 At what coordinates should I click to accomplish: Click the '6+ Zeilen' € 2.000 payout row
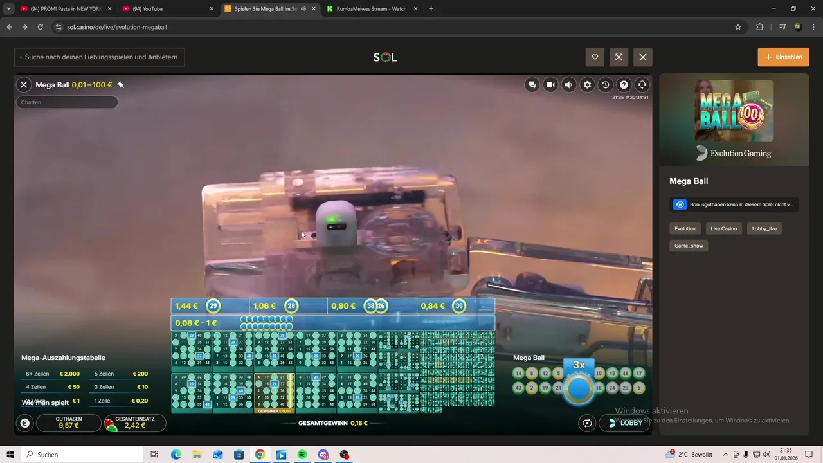click(x=51, y=374)
